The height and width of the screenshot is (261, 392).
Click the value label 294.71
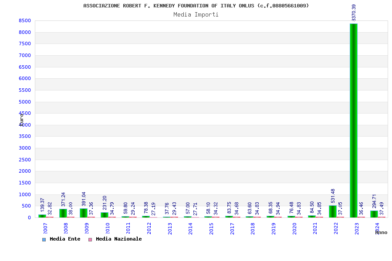374,201
